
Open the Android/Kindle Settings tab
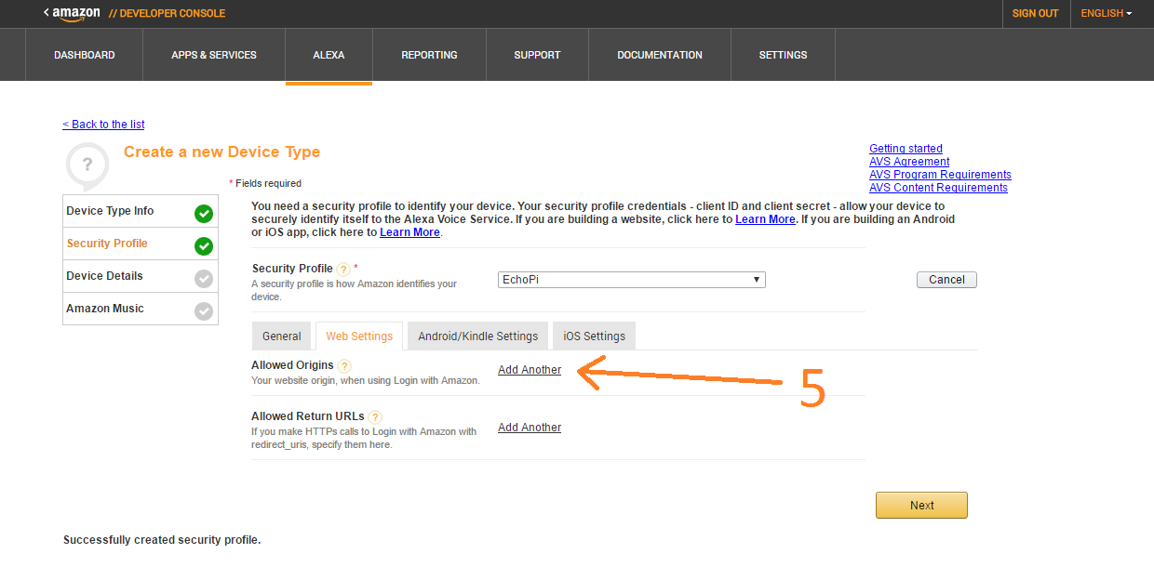pyautogui.click(x=477, y=336)
